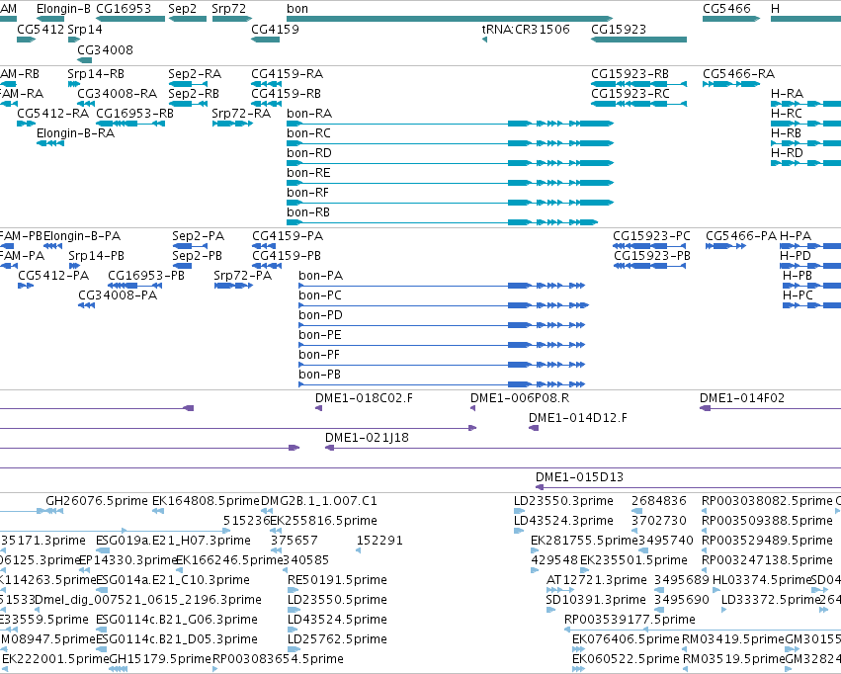Select EST RP003539177.5prime

703,630
